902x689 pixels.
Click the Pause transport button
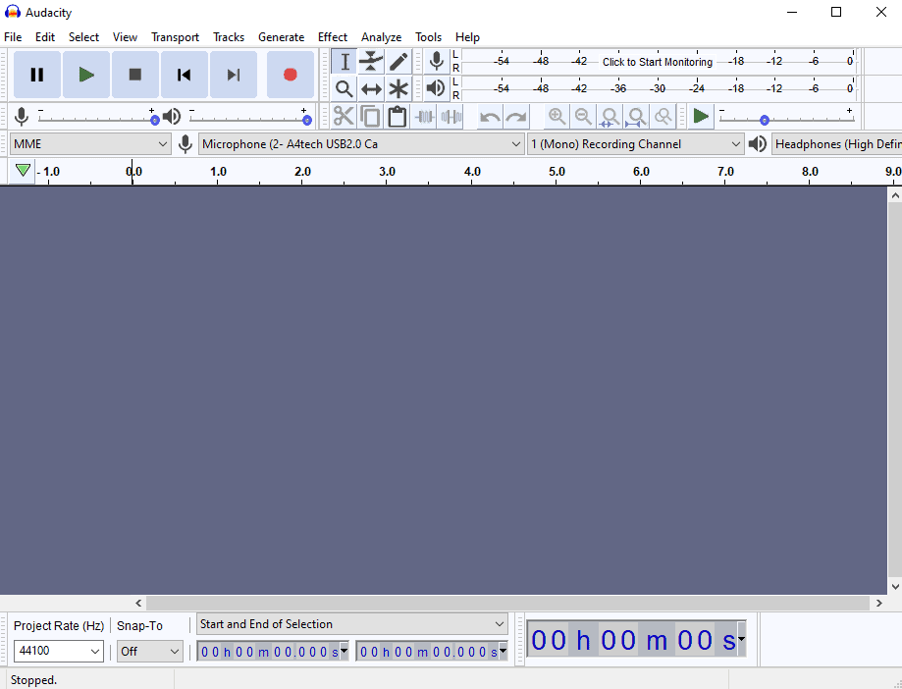(x=37, y=75)
